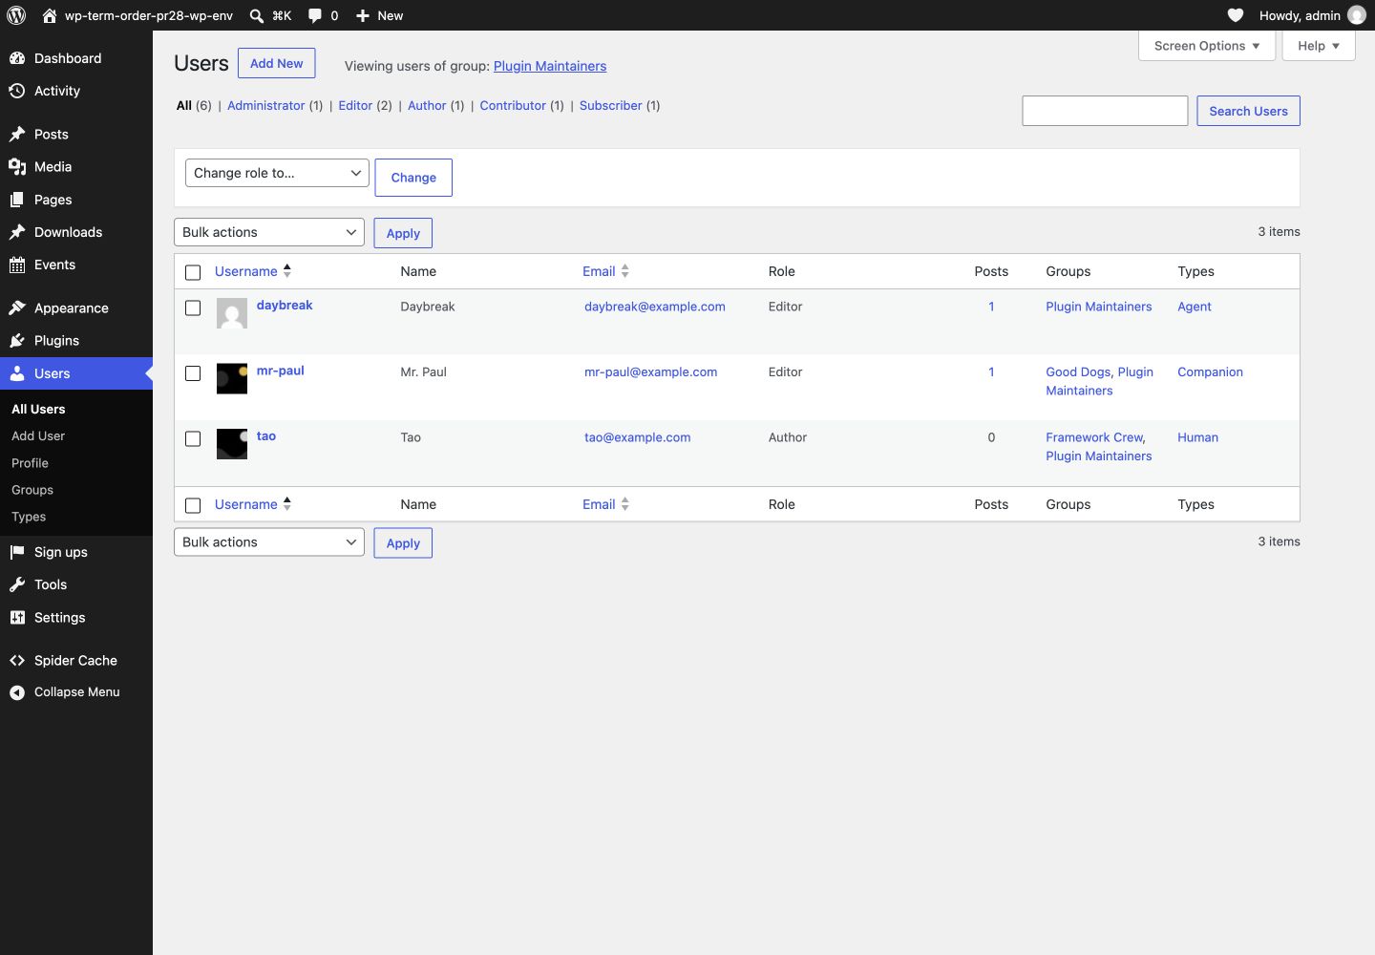The image size is (1375, 955).
Task: Expand the Help panel
Action: coord(1319,46)
